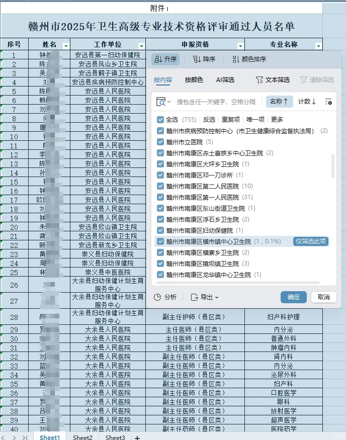This screenshot has height=440, width=346.
Task: Uncheck 赣州市南康区东山街道卫生院 checkbox
Action: [160, 209]
